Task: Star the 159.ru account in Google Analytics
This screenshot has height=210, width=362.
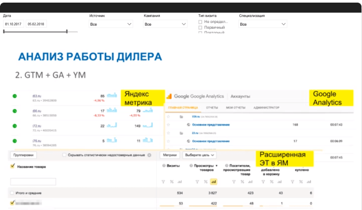Action: 168,117
